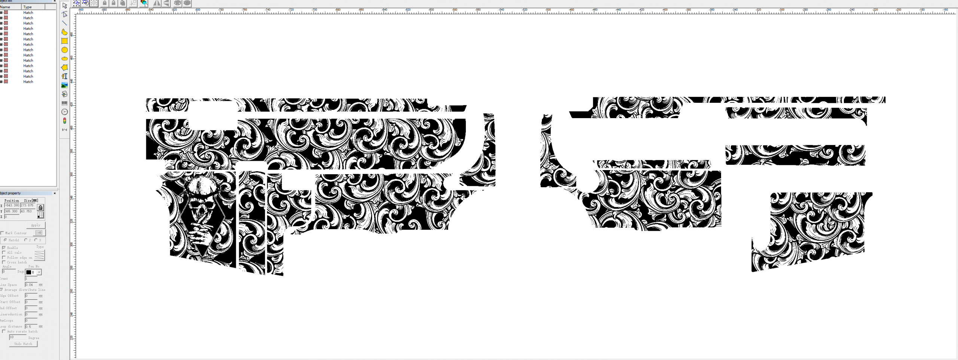Toggle the lock aspect ratio padlock
Screen dimensions: 958x360
[x=40, y=207]
